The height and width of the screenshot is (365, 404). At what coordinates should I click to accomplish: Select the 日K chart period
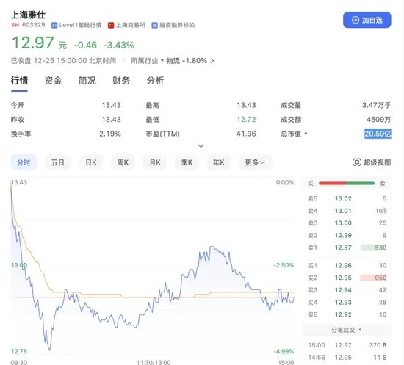click(91, 162)
